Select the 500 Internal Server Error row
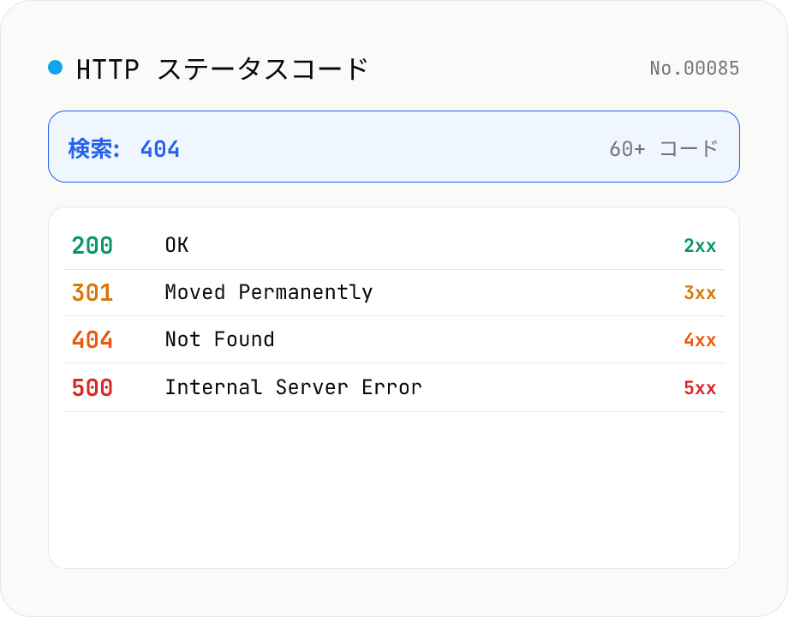The image size is (788, 617). pos(393,387)
